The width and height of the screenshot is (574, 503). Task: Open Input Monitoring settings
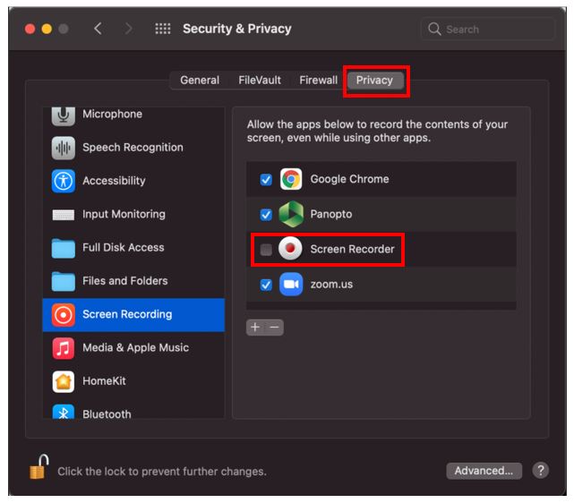(133, 215)
